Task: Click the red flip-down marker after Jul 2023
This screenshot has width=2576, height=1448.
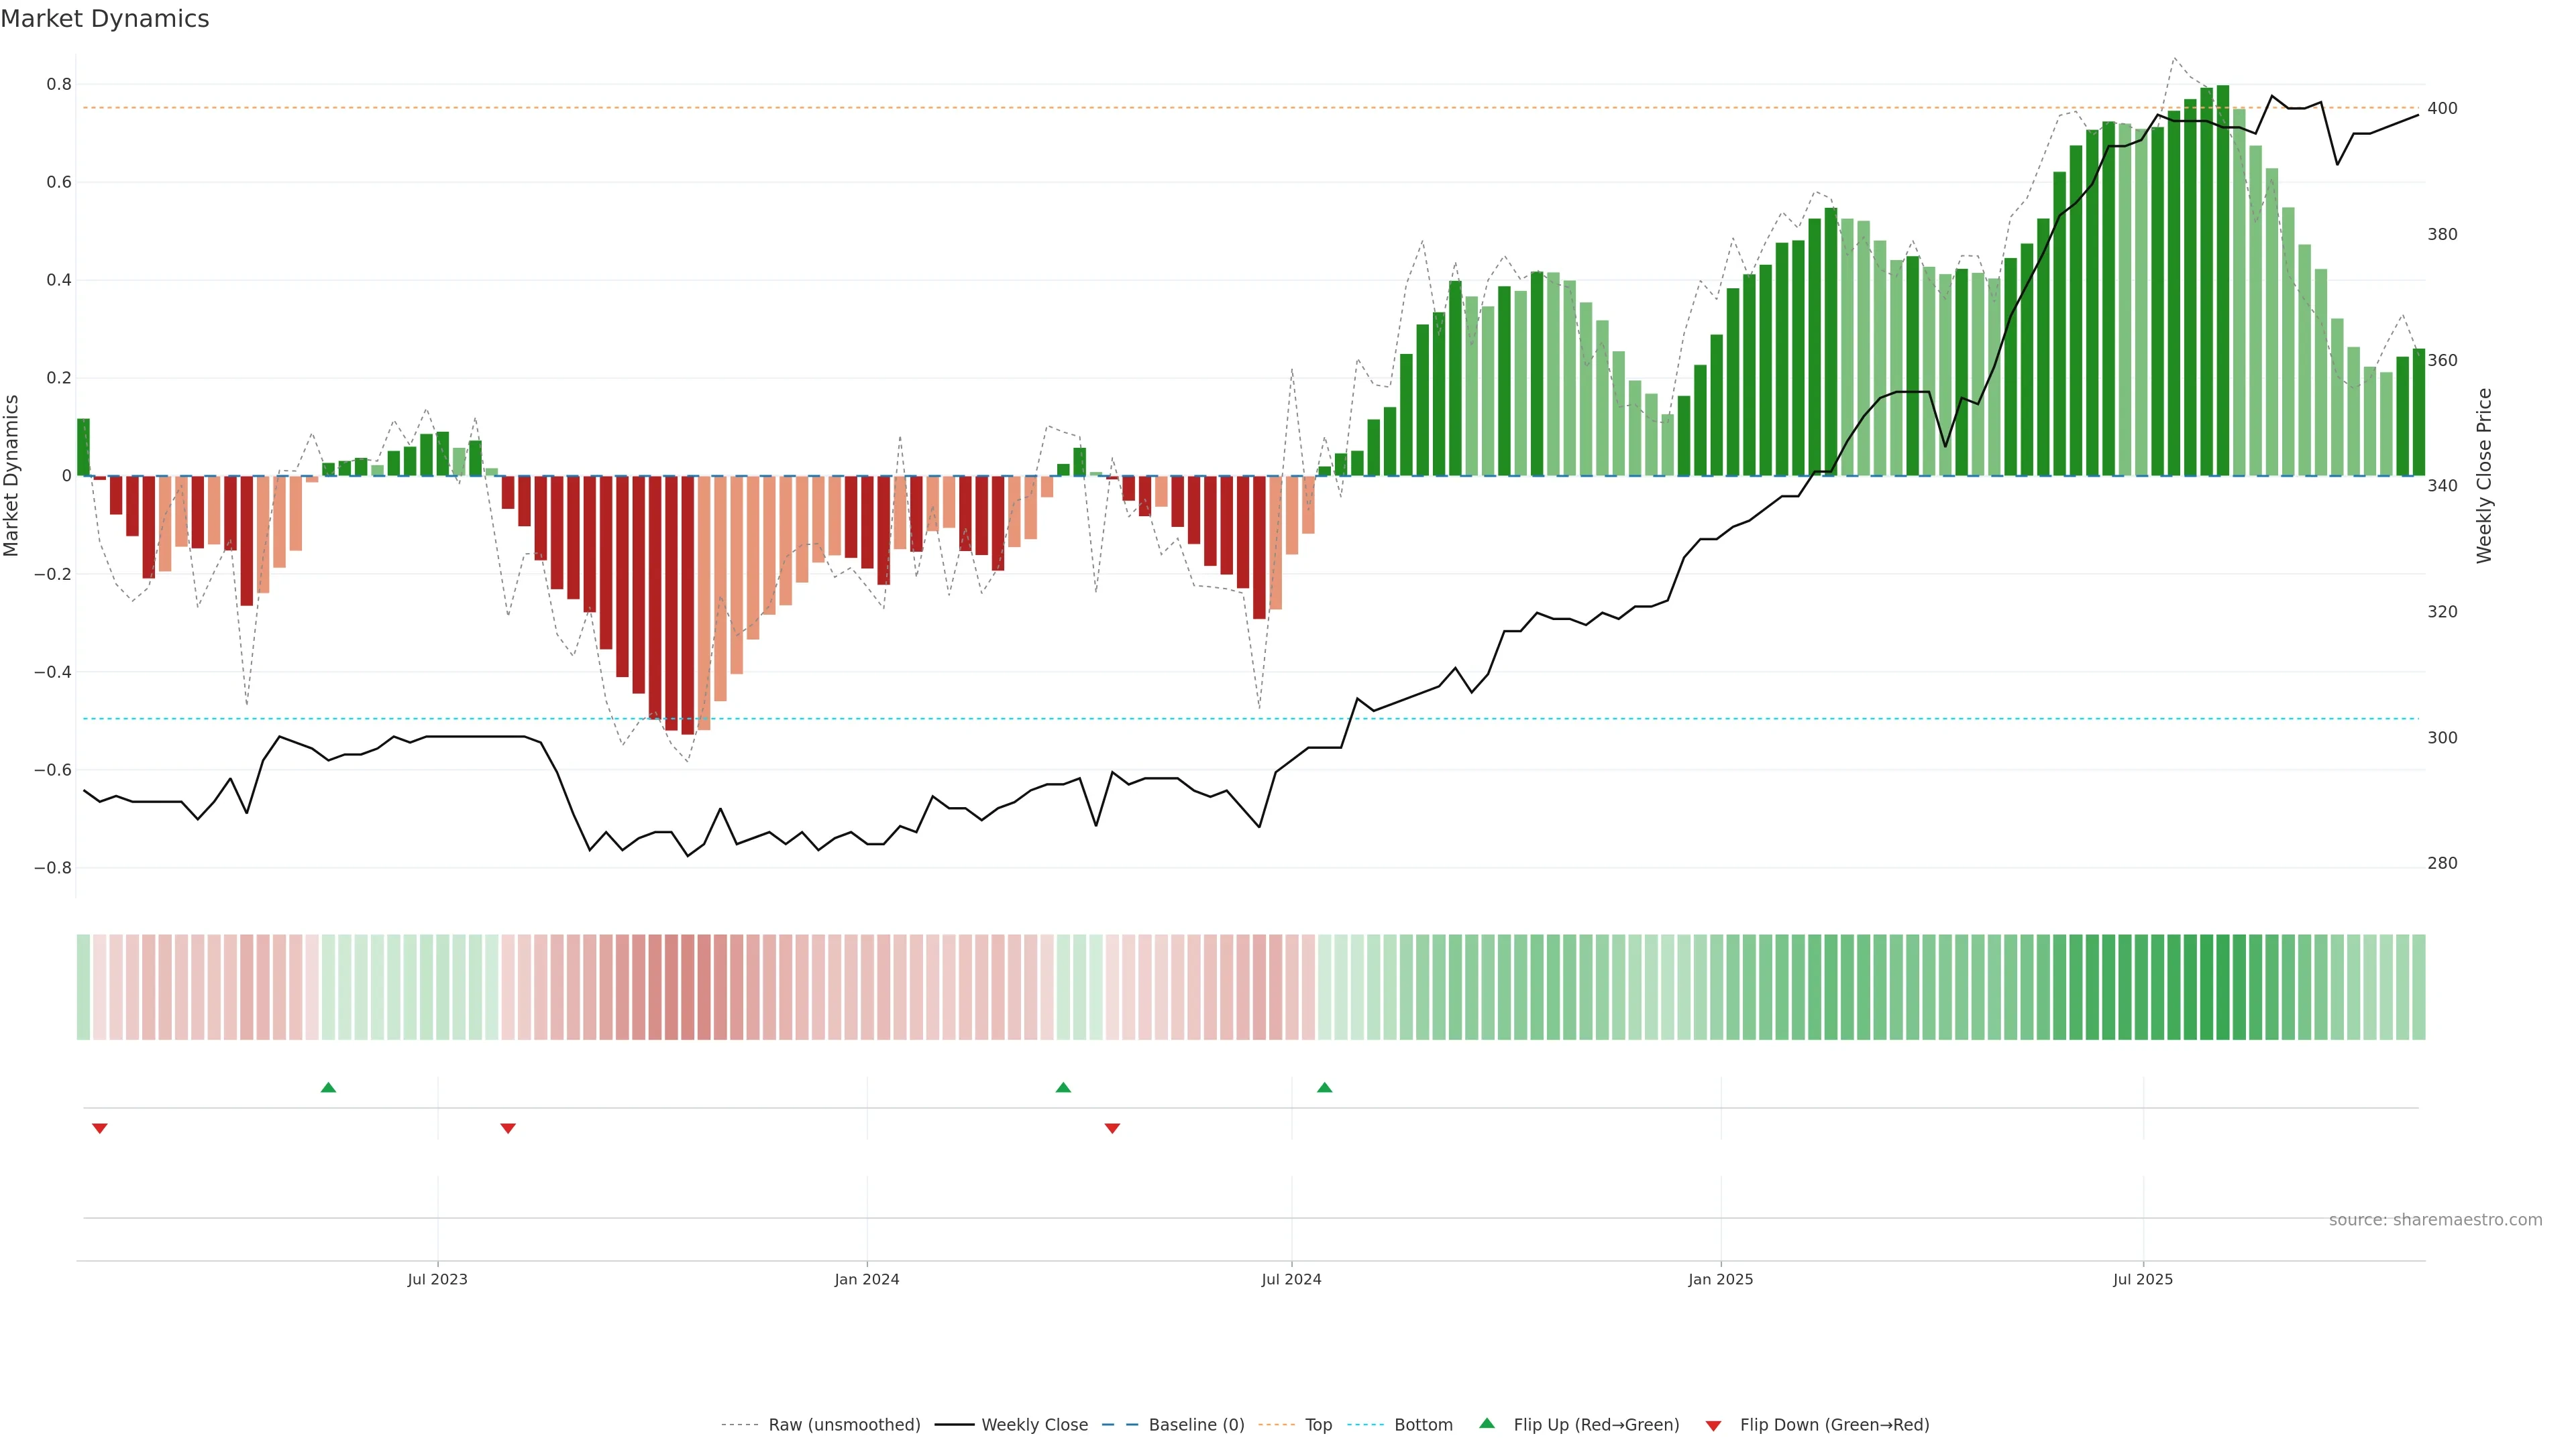Action: click(508, 1128)
